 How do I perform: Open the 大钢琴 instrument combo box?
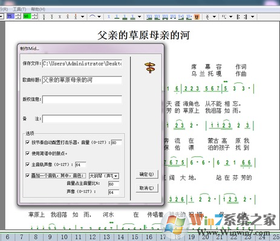tap(104, 176)
